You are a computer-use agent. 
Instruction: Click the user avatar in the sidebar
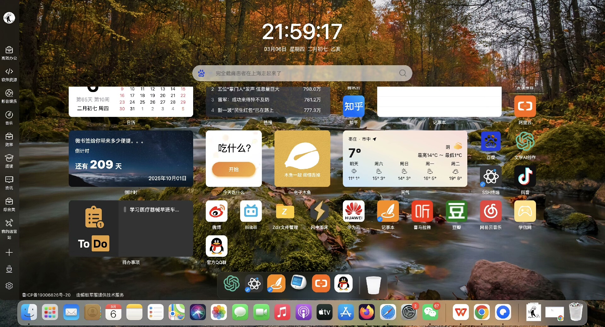tap(9, 18)
